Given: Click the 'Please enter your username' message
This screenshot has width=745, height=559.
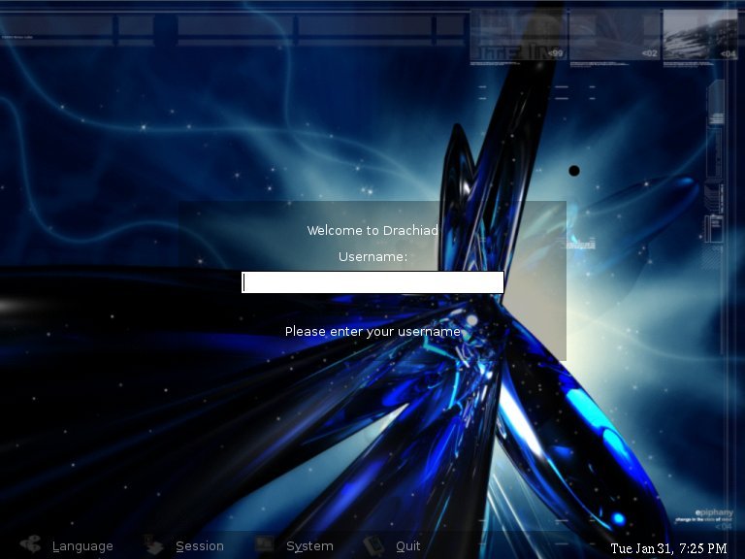Looking at the screenshot, I should pos(372,332).
